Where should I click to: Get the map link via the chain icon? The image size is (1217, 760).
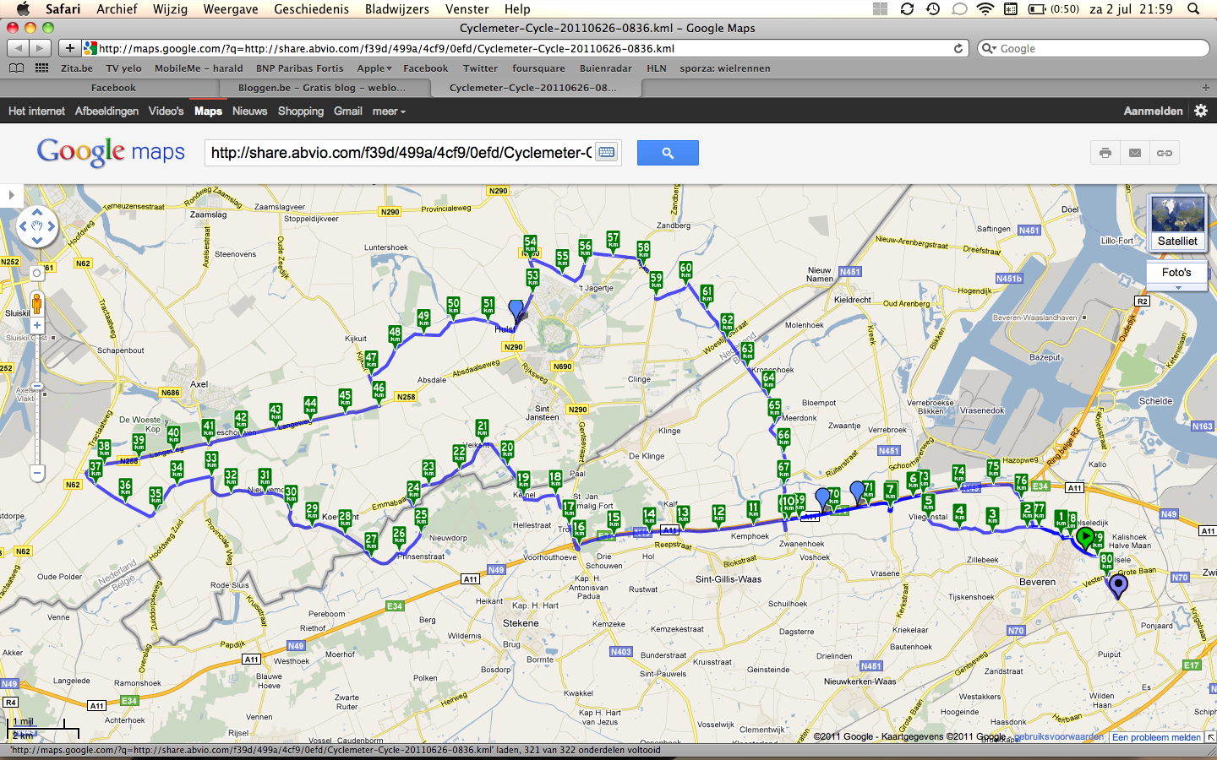[x=1165, y=153]
